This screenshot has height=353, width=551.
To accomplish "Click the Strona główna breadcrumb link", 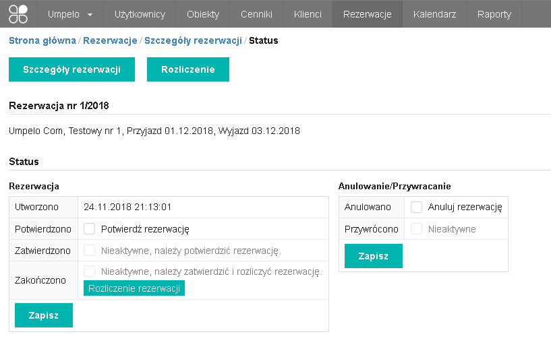I will [42, 40].
